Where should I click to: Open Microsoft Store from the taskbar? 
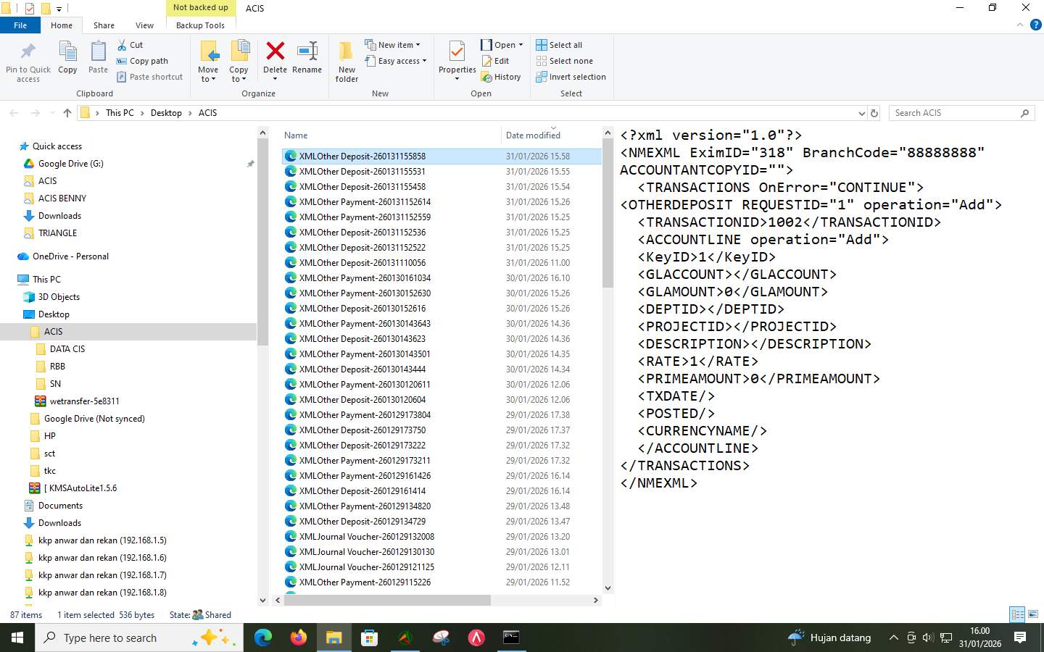point(370,638)
